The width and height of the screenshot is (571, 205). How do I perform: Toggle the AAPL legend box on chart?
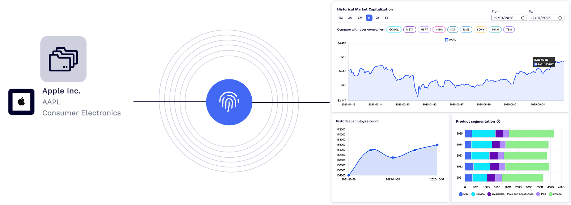[447, 40]
